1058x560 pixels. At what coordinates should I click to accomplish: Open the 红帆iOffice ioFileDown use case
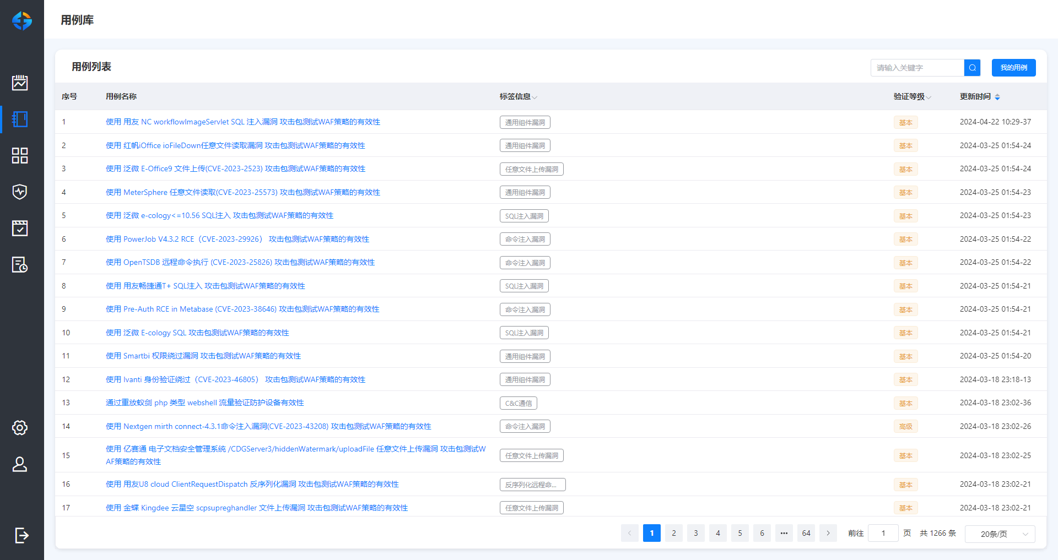[x=235, y=145]
